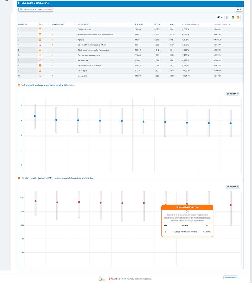The width and height of the screenshot is (252, 283).
Task: Export table with green file icon
Action: coord(233,17)
